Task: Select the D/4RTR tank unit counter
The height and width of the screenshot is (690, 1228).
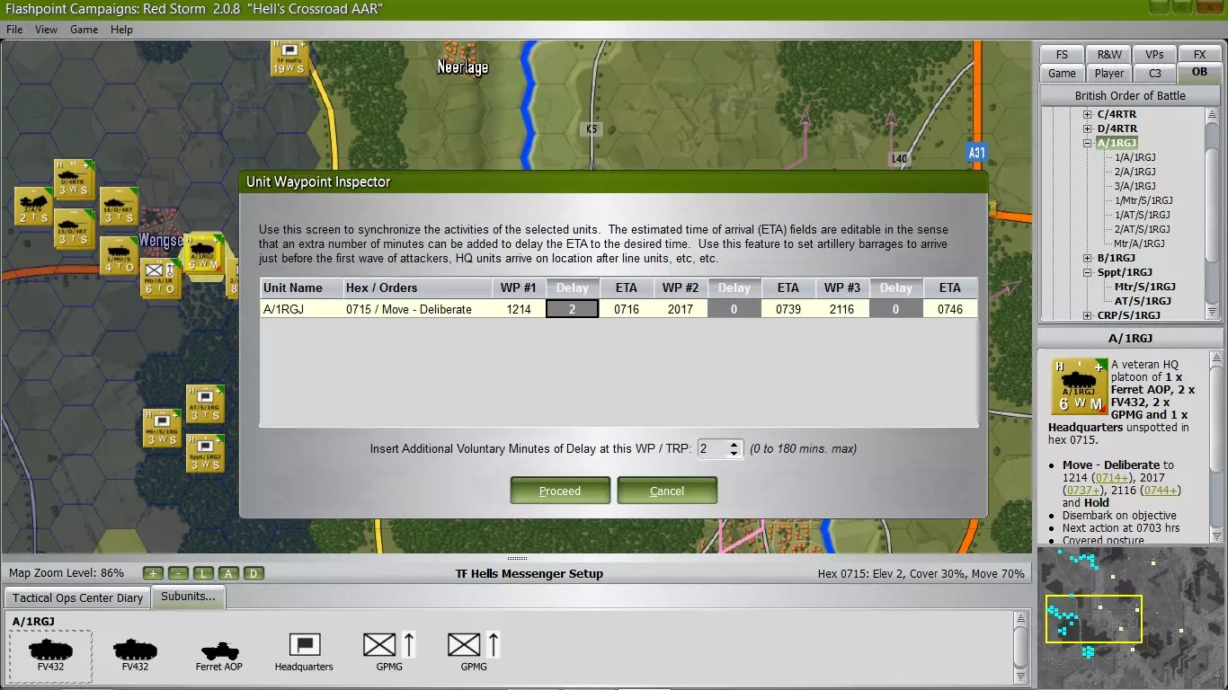Action: click(x=73, y=179)
